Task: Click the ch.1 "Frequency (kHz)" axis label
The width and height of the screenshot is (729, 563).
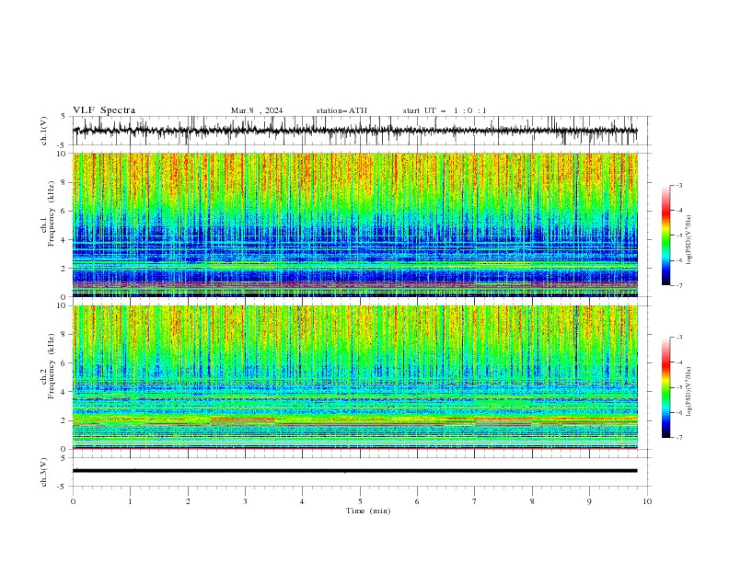Action: pos(52,213)
